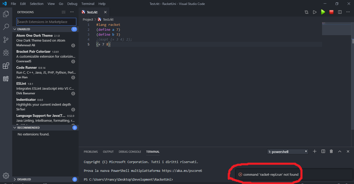Open the Search icon in activity bar

6,27
